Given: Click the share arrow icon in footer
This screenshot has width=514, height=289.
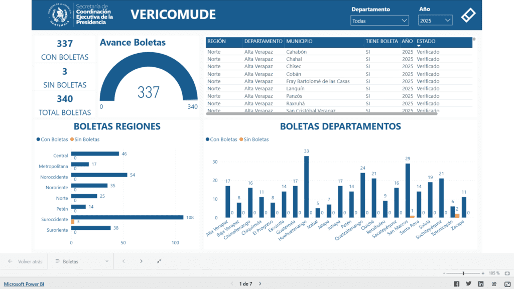Looking at the screenshot, I should 494,284.
